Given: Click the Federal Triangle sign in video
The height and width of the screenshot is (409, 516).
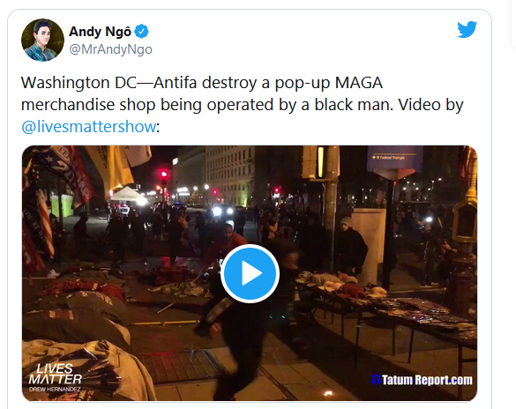Looking at the screenshot, I should pos(394,160).
